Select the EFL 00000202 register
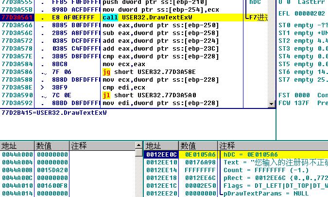This screenshot has height=197, width=328. pyautogui.click(x=302, y=14)
